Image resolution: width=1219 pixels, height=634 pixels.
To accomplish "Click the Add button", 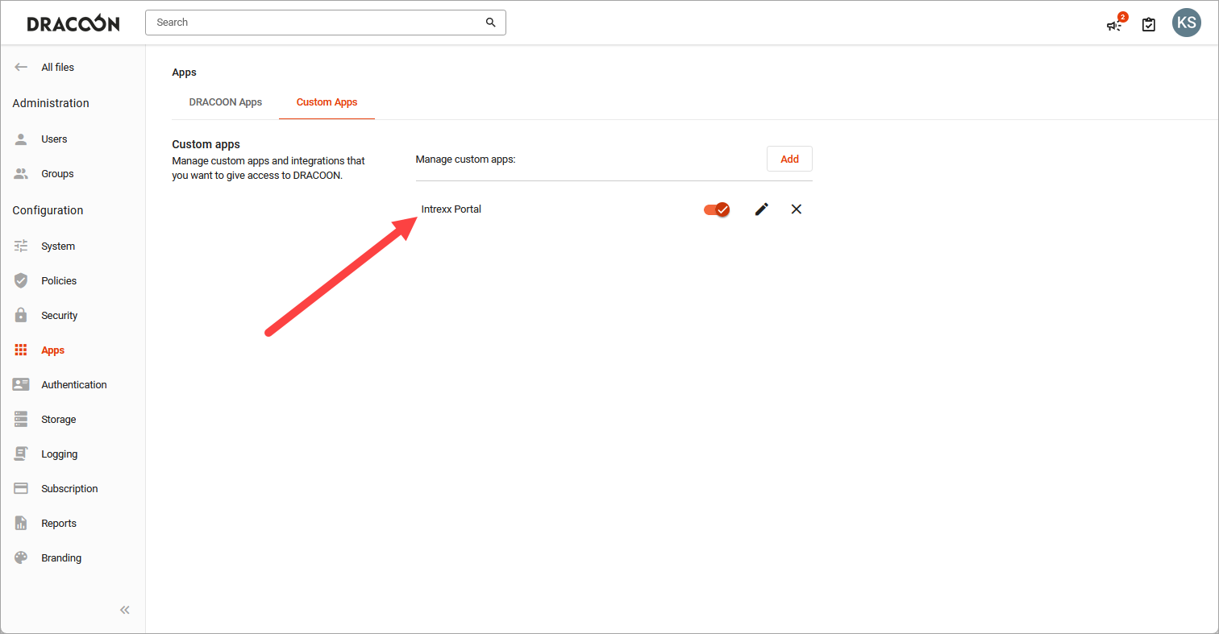I will (789, 160).
